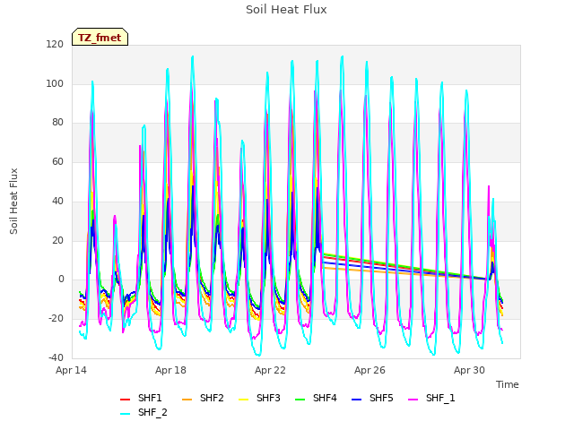Toggle the SHF_1 legend label
This screenshot has width=574, height=430.
[x=440, y=398]
